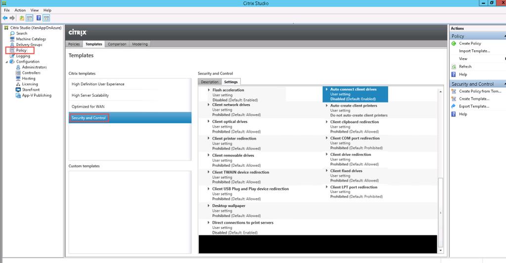Select Controllers in the tree

click(x=31, y=73)
